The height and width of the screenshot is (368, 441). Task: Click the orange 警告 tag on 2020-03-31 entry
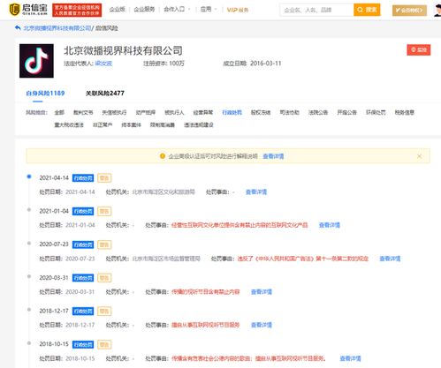(104, 278)
